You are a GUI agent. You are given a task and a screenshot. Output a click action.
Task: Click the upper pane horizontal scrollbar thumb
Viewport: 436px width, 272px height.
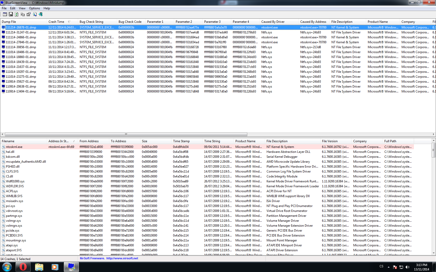[x=126, y=134]
